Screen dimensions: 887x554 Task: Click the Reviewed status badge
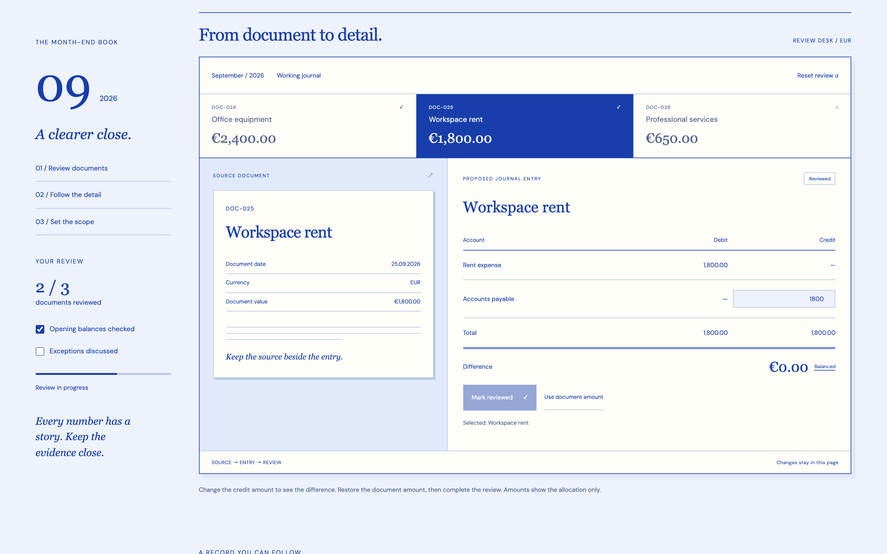click(x=819, y=179)
